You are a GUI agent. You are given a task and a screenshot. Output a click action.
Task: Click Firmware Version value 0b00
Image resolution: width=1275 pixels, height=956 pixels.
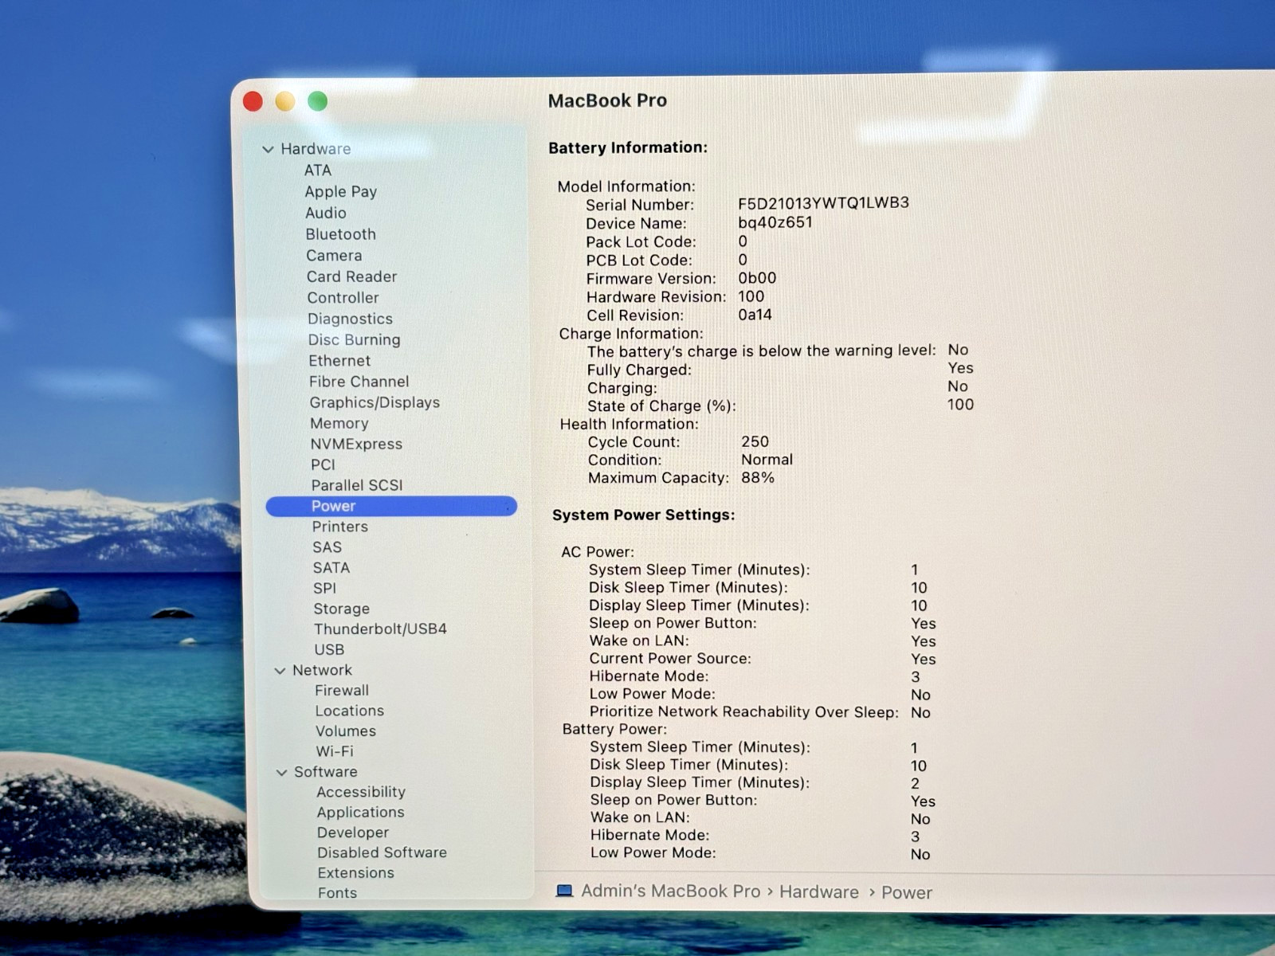[757, 278]
